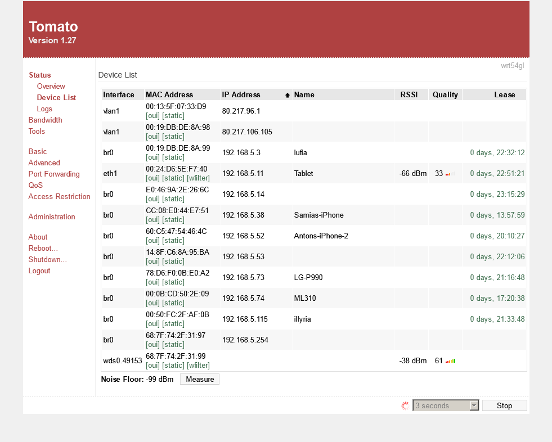
Task: Sort device list by MAC Address column
Action: (x=169, y=94)
